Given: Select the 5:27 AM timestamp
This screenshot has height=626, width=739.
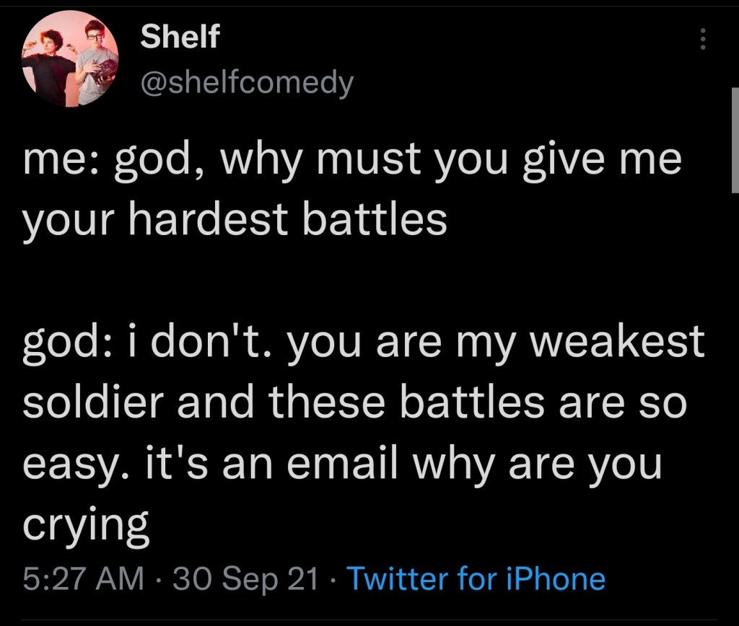Looking at the screenshot, I should click(83, 578).
